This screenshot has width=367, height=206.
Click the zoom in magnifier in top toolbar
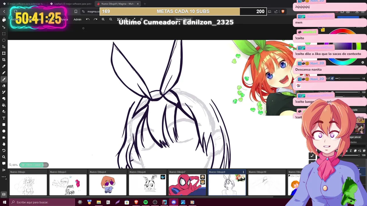coord(103,19)
